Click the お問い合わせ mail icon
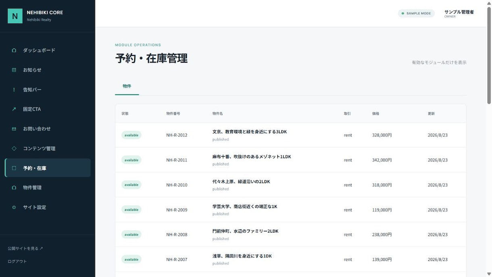This screenshot has height=277, width=492. click(14, 129)
